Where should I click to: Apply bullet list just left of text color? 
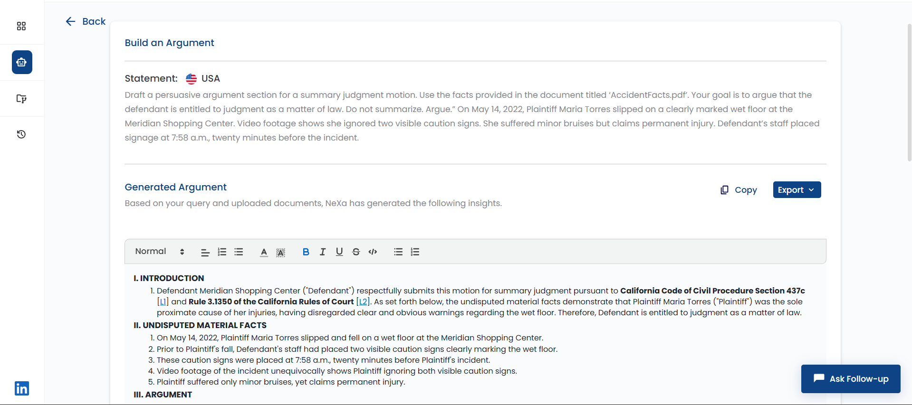[x=239, y=252]
